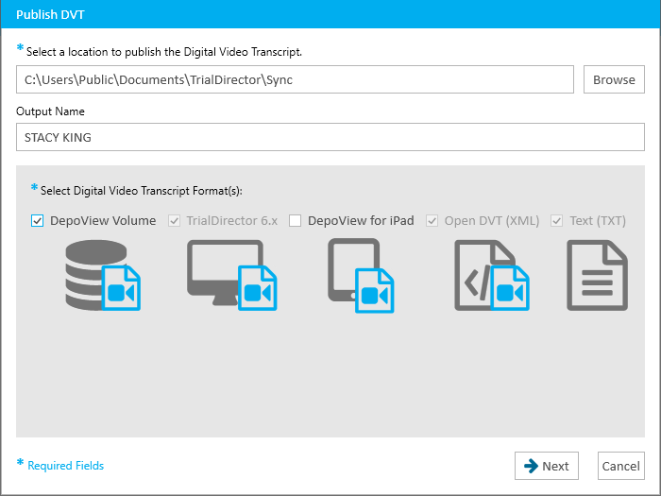Click the TrialDirector 6.x monitor icon
Viewport: 661px width, 496px height.
[x=232, y=276]
